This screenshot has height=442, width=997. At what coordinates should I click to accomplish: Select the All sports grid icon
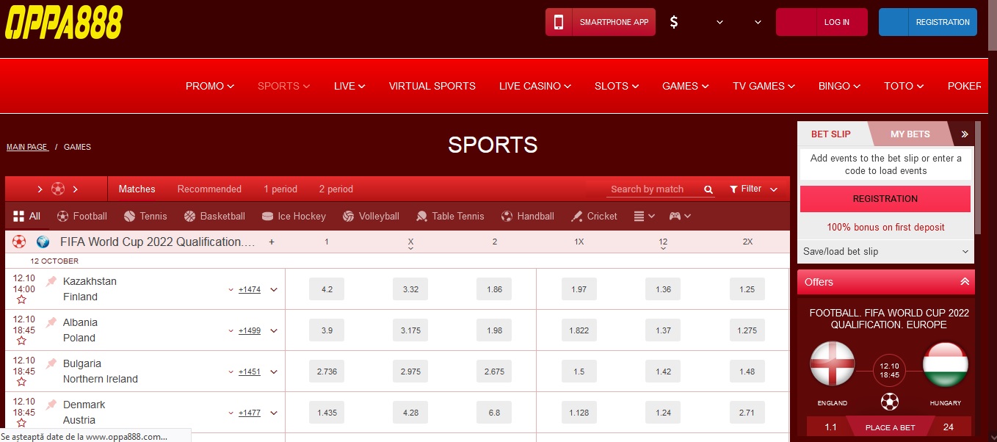[x=19, y=216]
